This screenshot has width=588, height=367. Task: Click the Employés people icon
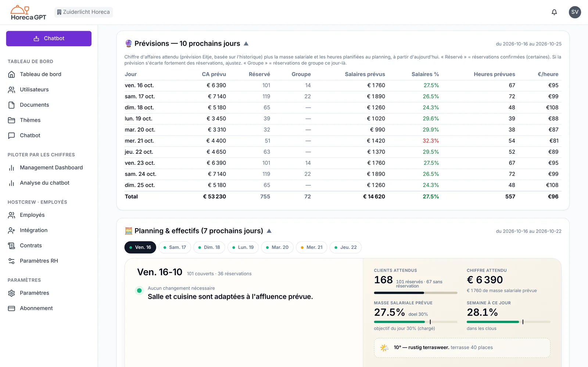coord(11,215)
